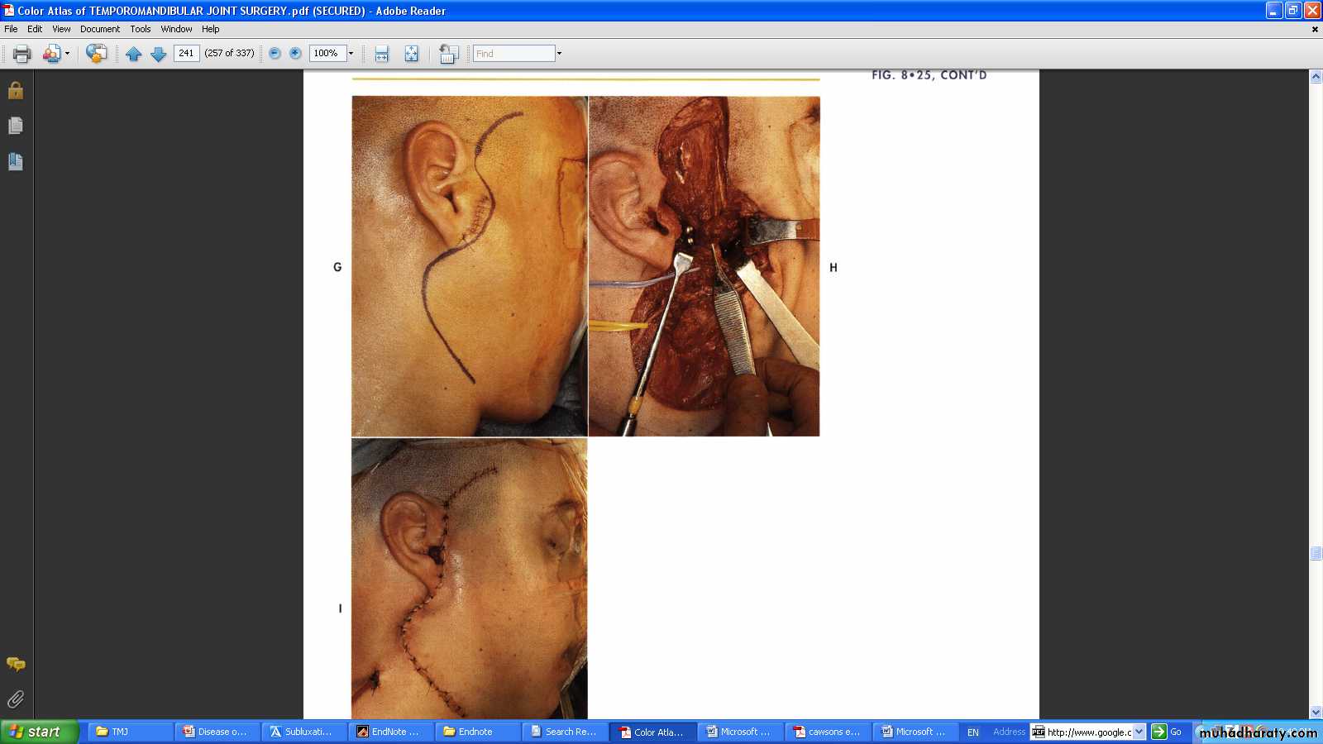
Task: Click the security lock icon in sidebar
Action: [15, 90]
